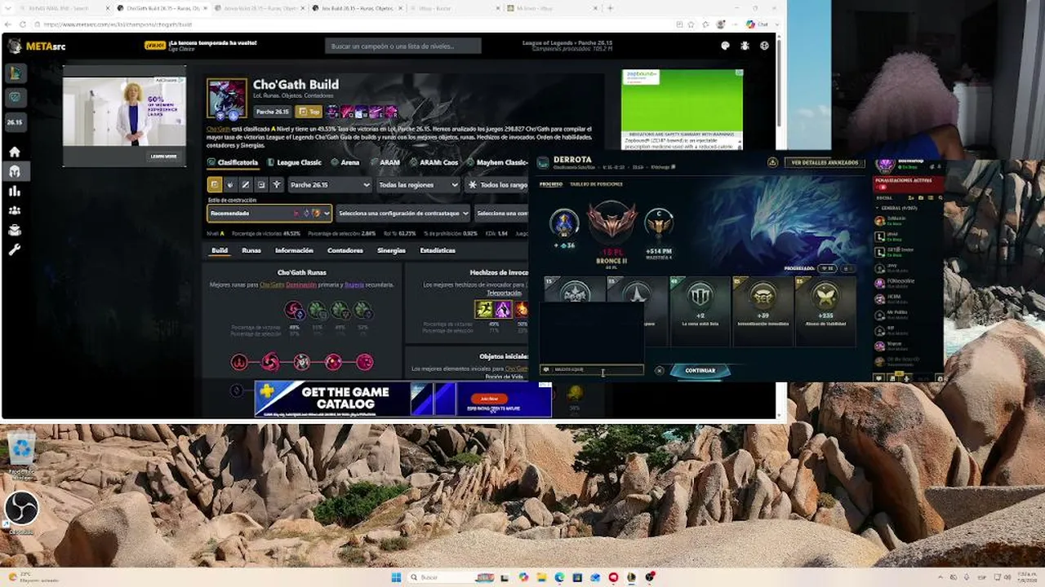The width and height of the screenshot is (1045, 587).
Task: Open the Runas tab
Action: (251, 250)
